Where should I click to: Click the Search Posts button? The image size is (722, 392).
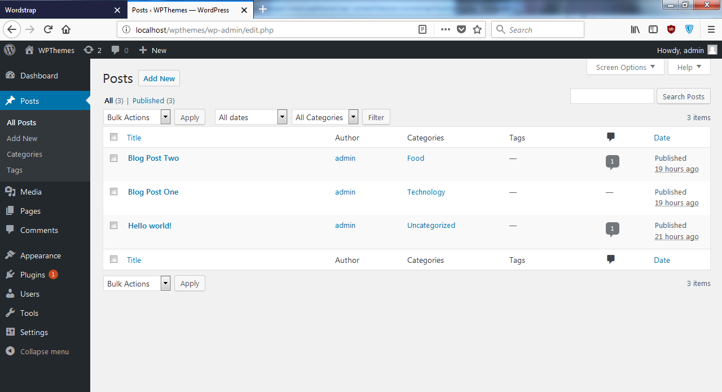[x=684, y=96]
